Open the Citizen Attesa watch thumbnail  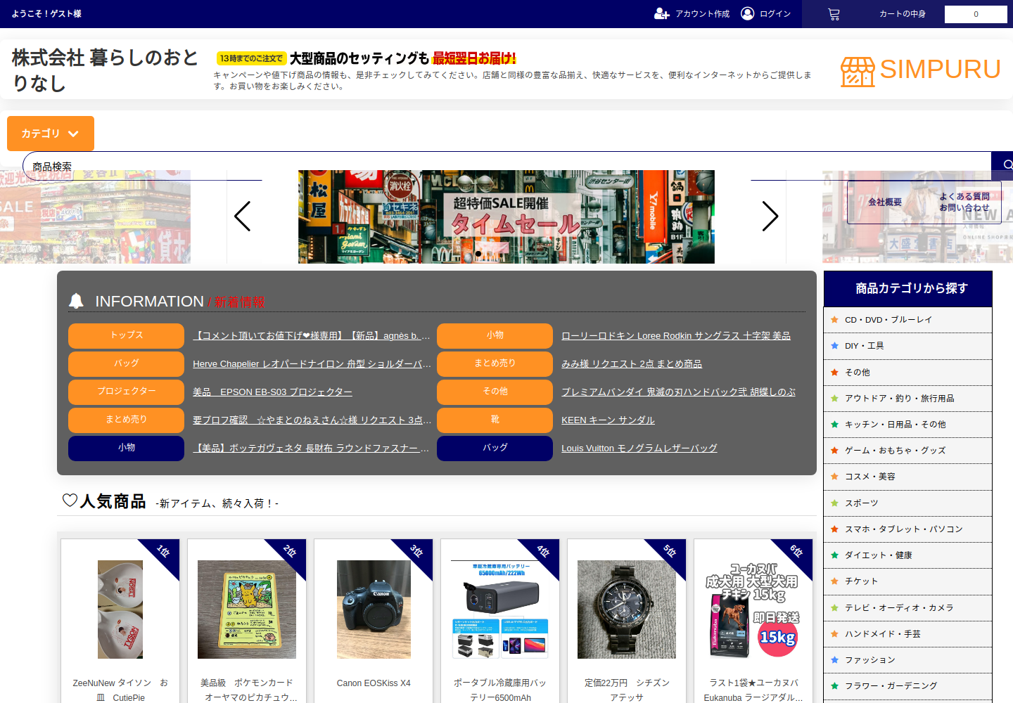click(627, 610)
